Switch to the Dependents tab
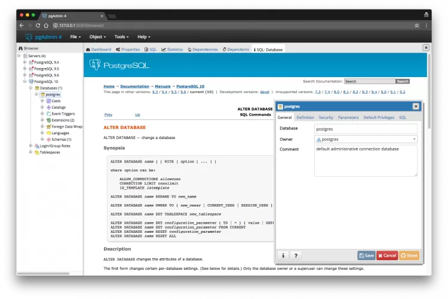 click(236, 50)
